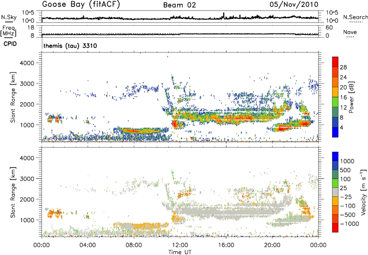Click the "20" label on power colorbar
The width and height of the screenshot is (368, 255).
[343, 87]
